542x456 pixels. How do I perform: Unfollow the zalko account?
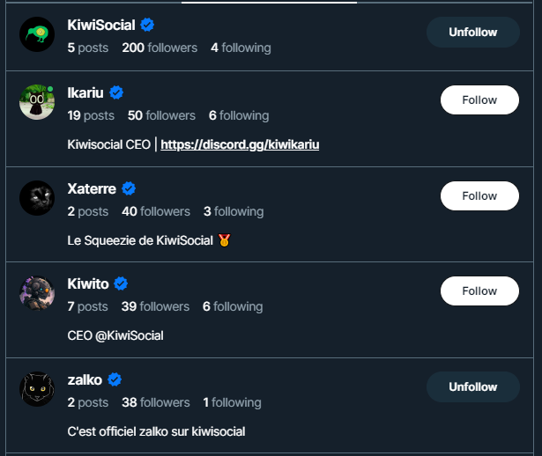click(x=473, y=386)
